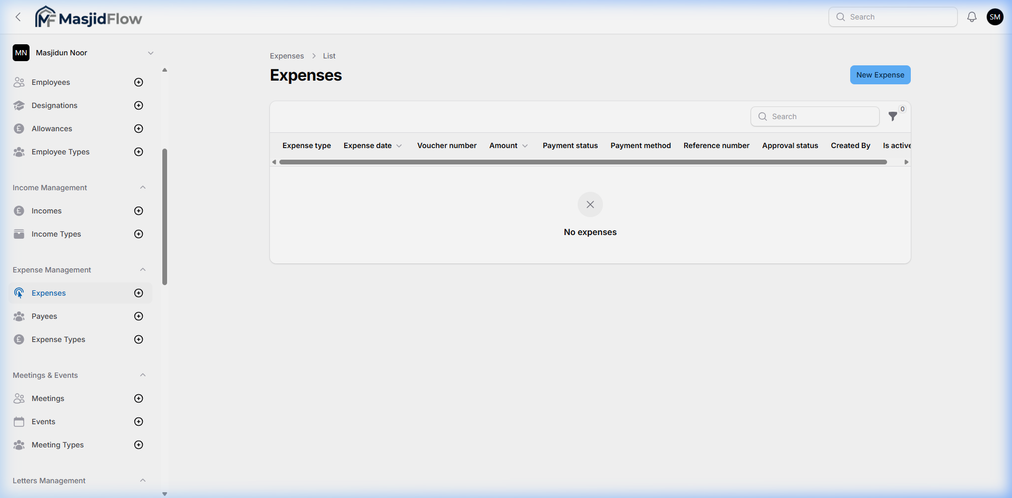Image resolution: width=1012 pixels, height=498 pixels.
Task: Open Incomes via its sidebar icon
Action: [x=19, y=211]
